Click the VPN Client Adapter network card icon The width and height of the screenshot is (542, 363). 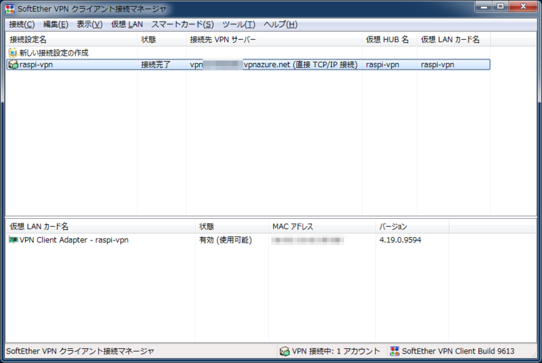tap(13, 240)
